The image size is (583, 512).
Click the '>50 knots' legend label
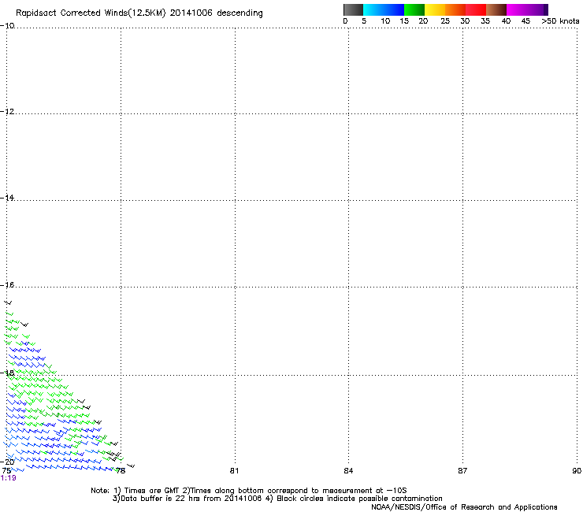(x=560, y=21)
